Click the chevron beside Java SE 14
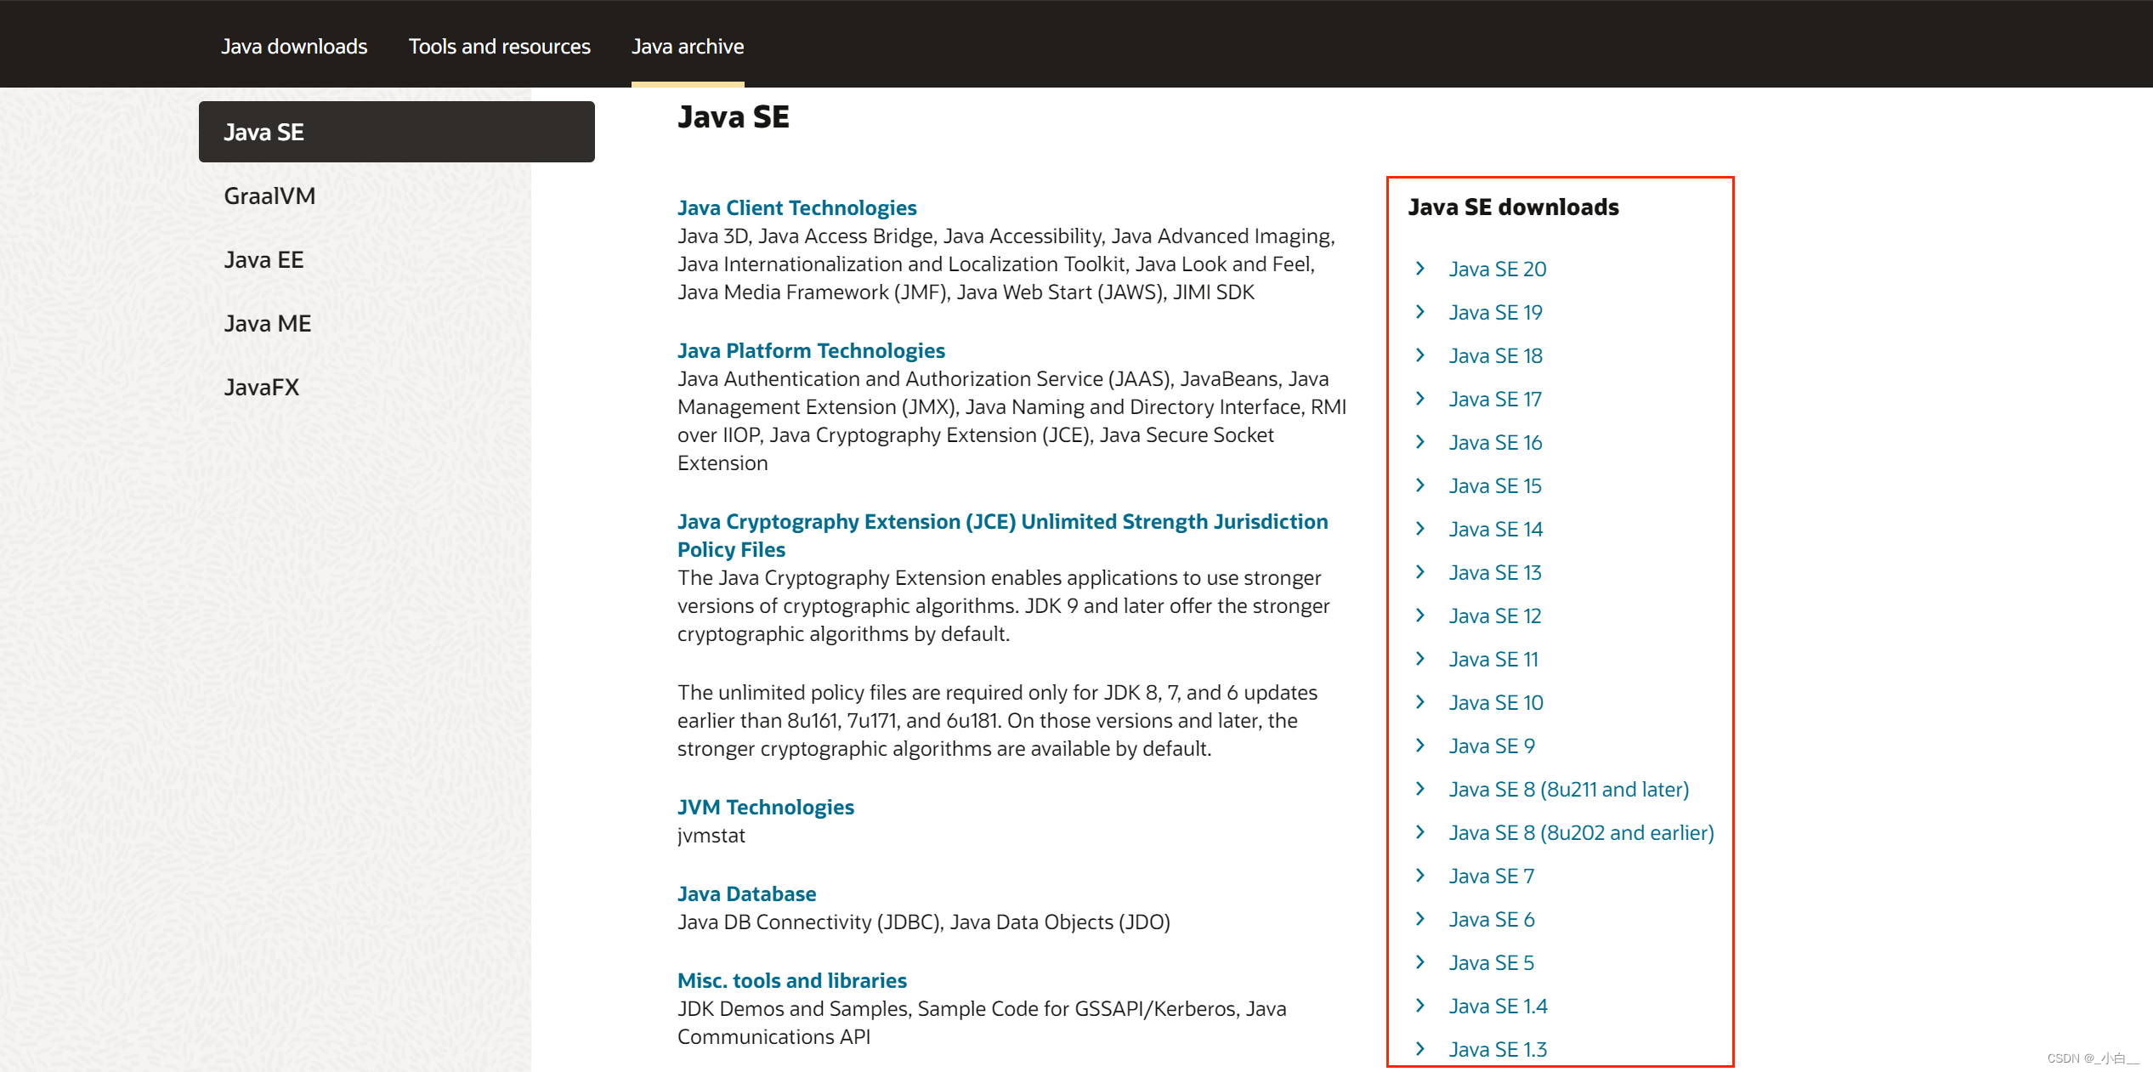Screen dimensions: 2153x1072 tap(1419, 529)
